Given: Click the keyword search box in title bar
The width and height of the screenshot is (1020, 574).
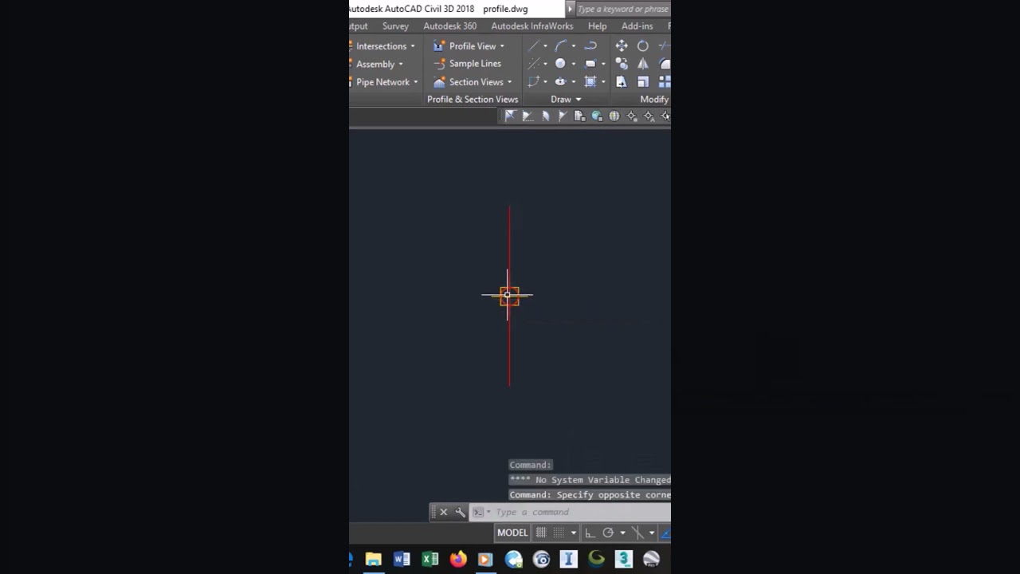Looking at the screenshot, I should (x=623, y=9).
